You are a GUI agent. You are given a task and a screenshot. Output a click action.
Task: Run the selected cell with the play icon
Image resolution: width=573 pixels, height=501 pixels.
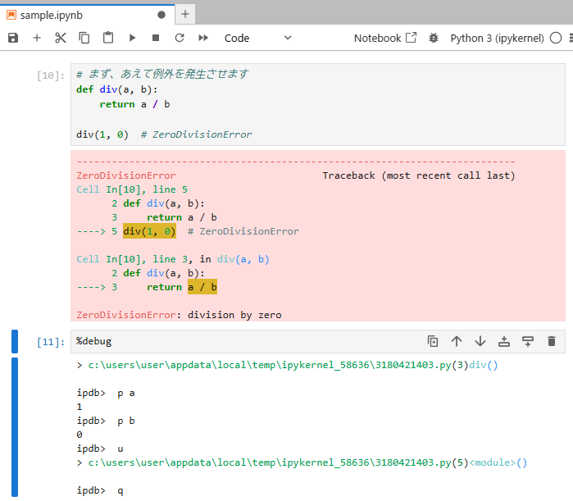point(132,38)
